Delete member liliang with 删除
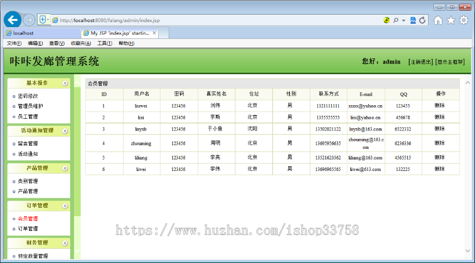 pyautogui.click(x=440, y=157)
